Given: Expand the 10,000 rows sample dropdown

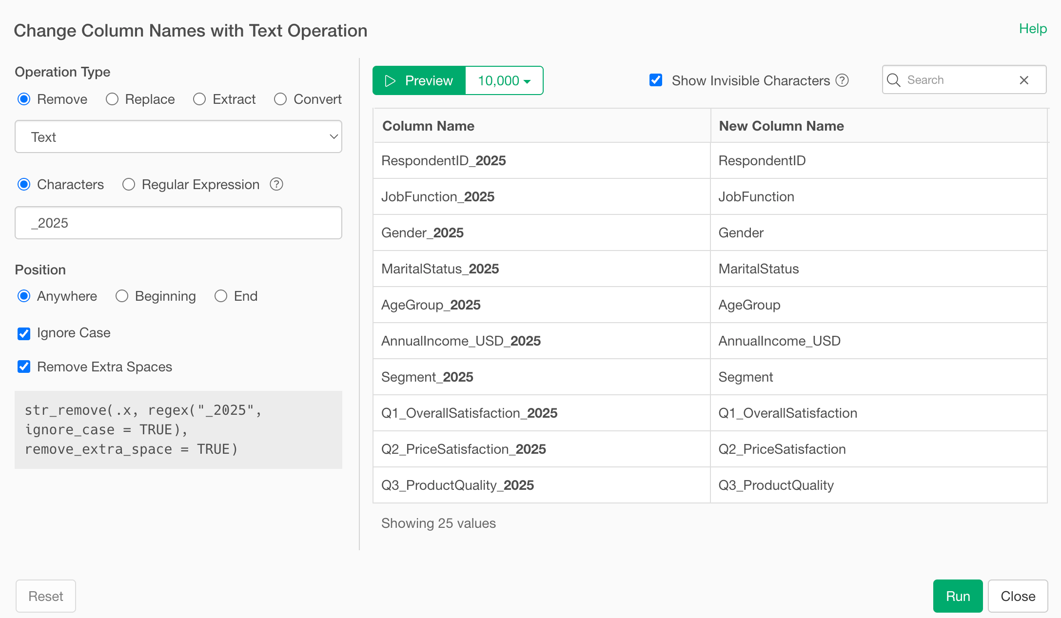Looking at the screenshot, I should [504, 80].
